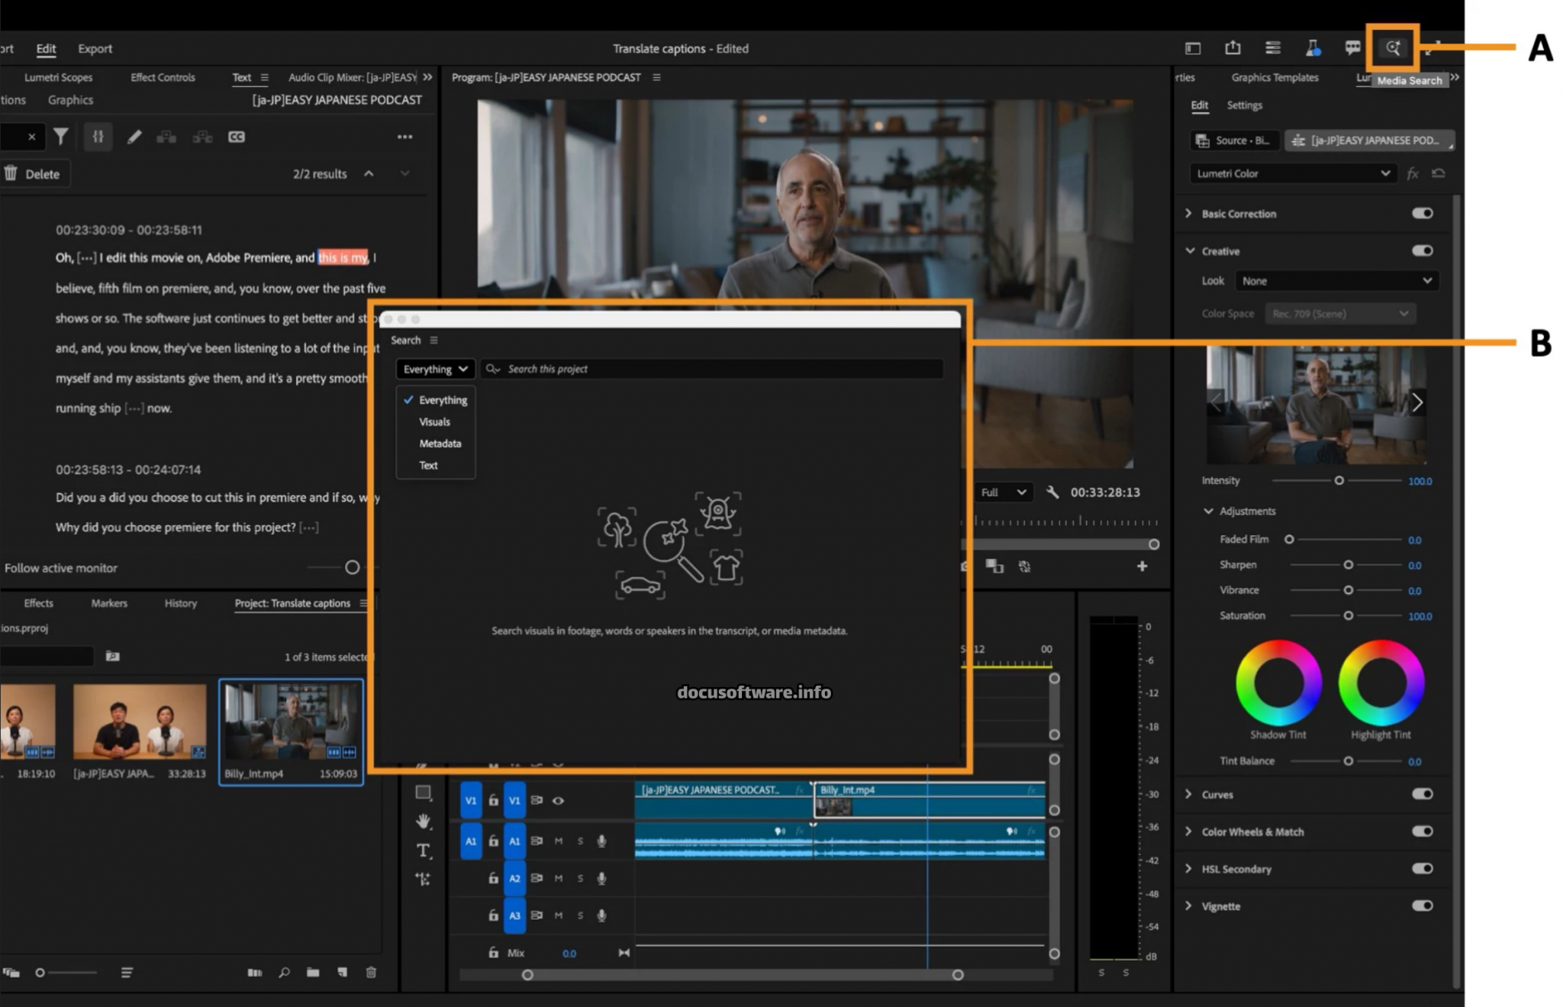The image size is (1563, 1007).
Task: Open Media Search from the top toolbar
Action: click(x=1393, y=47)
